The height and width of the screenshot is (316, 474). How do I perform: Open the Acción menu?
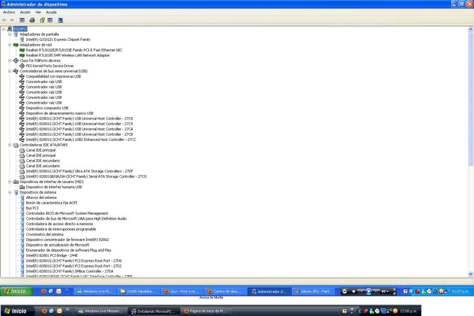[x=25, y=12]
